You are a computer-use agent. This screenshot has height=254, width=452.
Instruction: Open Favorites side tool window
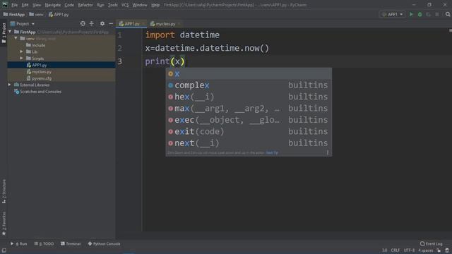4,224
